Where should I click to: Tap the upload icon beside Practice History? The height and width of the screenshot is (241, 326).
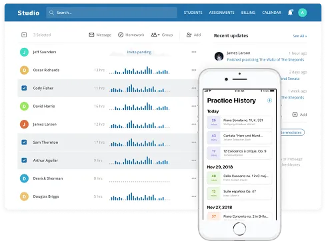[269, 101]
